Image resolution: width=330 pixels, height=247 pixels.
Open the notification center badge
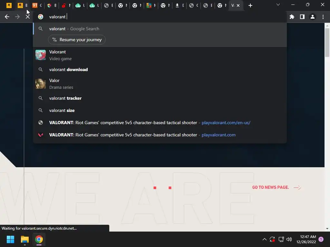click(321, 239)
